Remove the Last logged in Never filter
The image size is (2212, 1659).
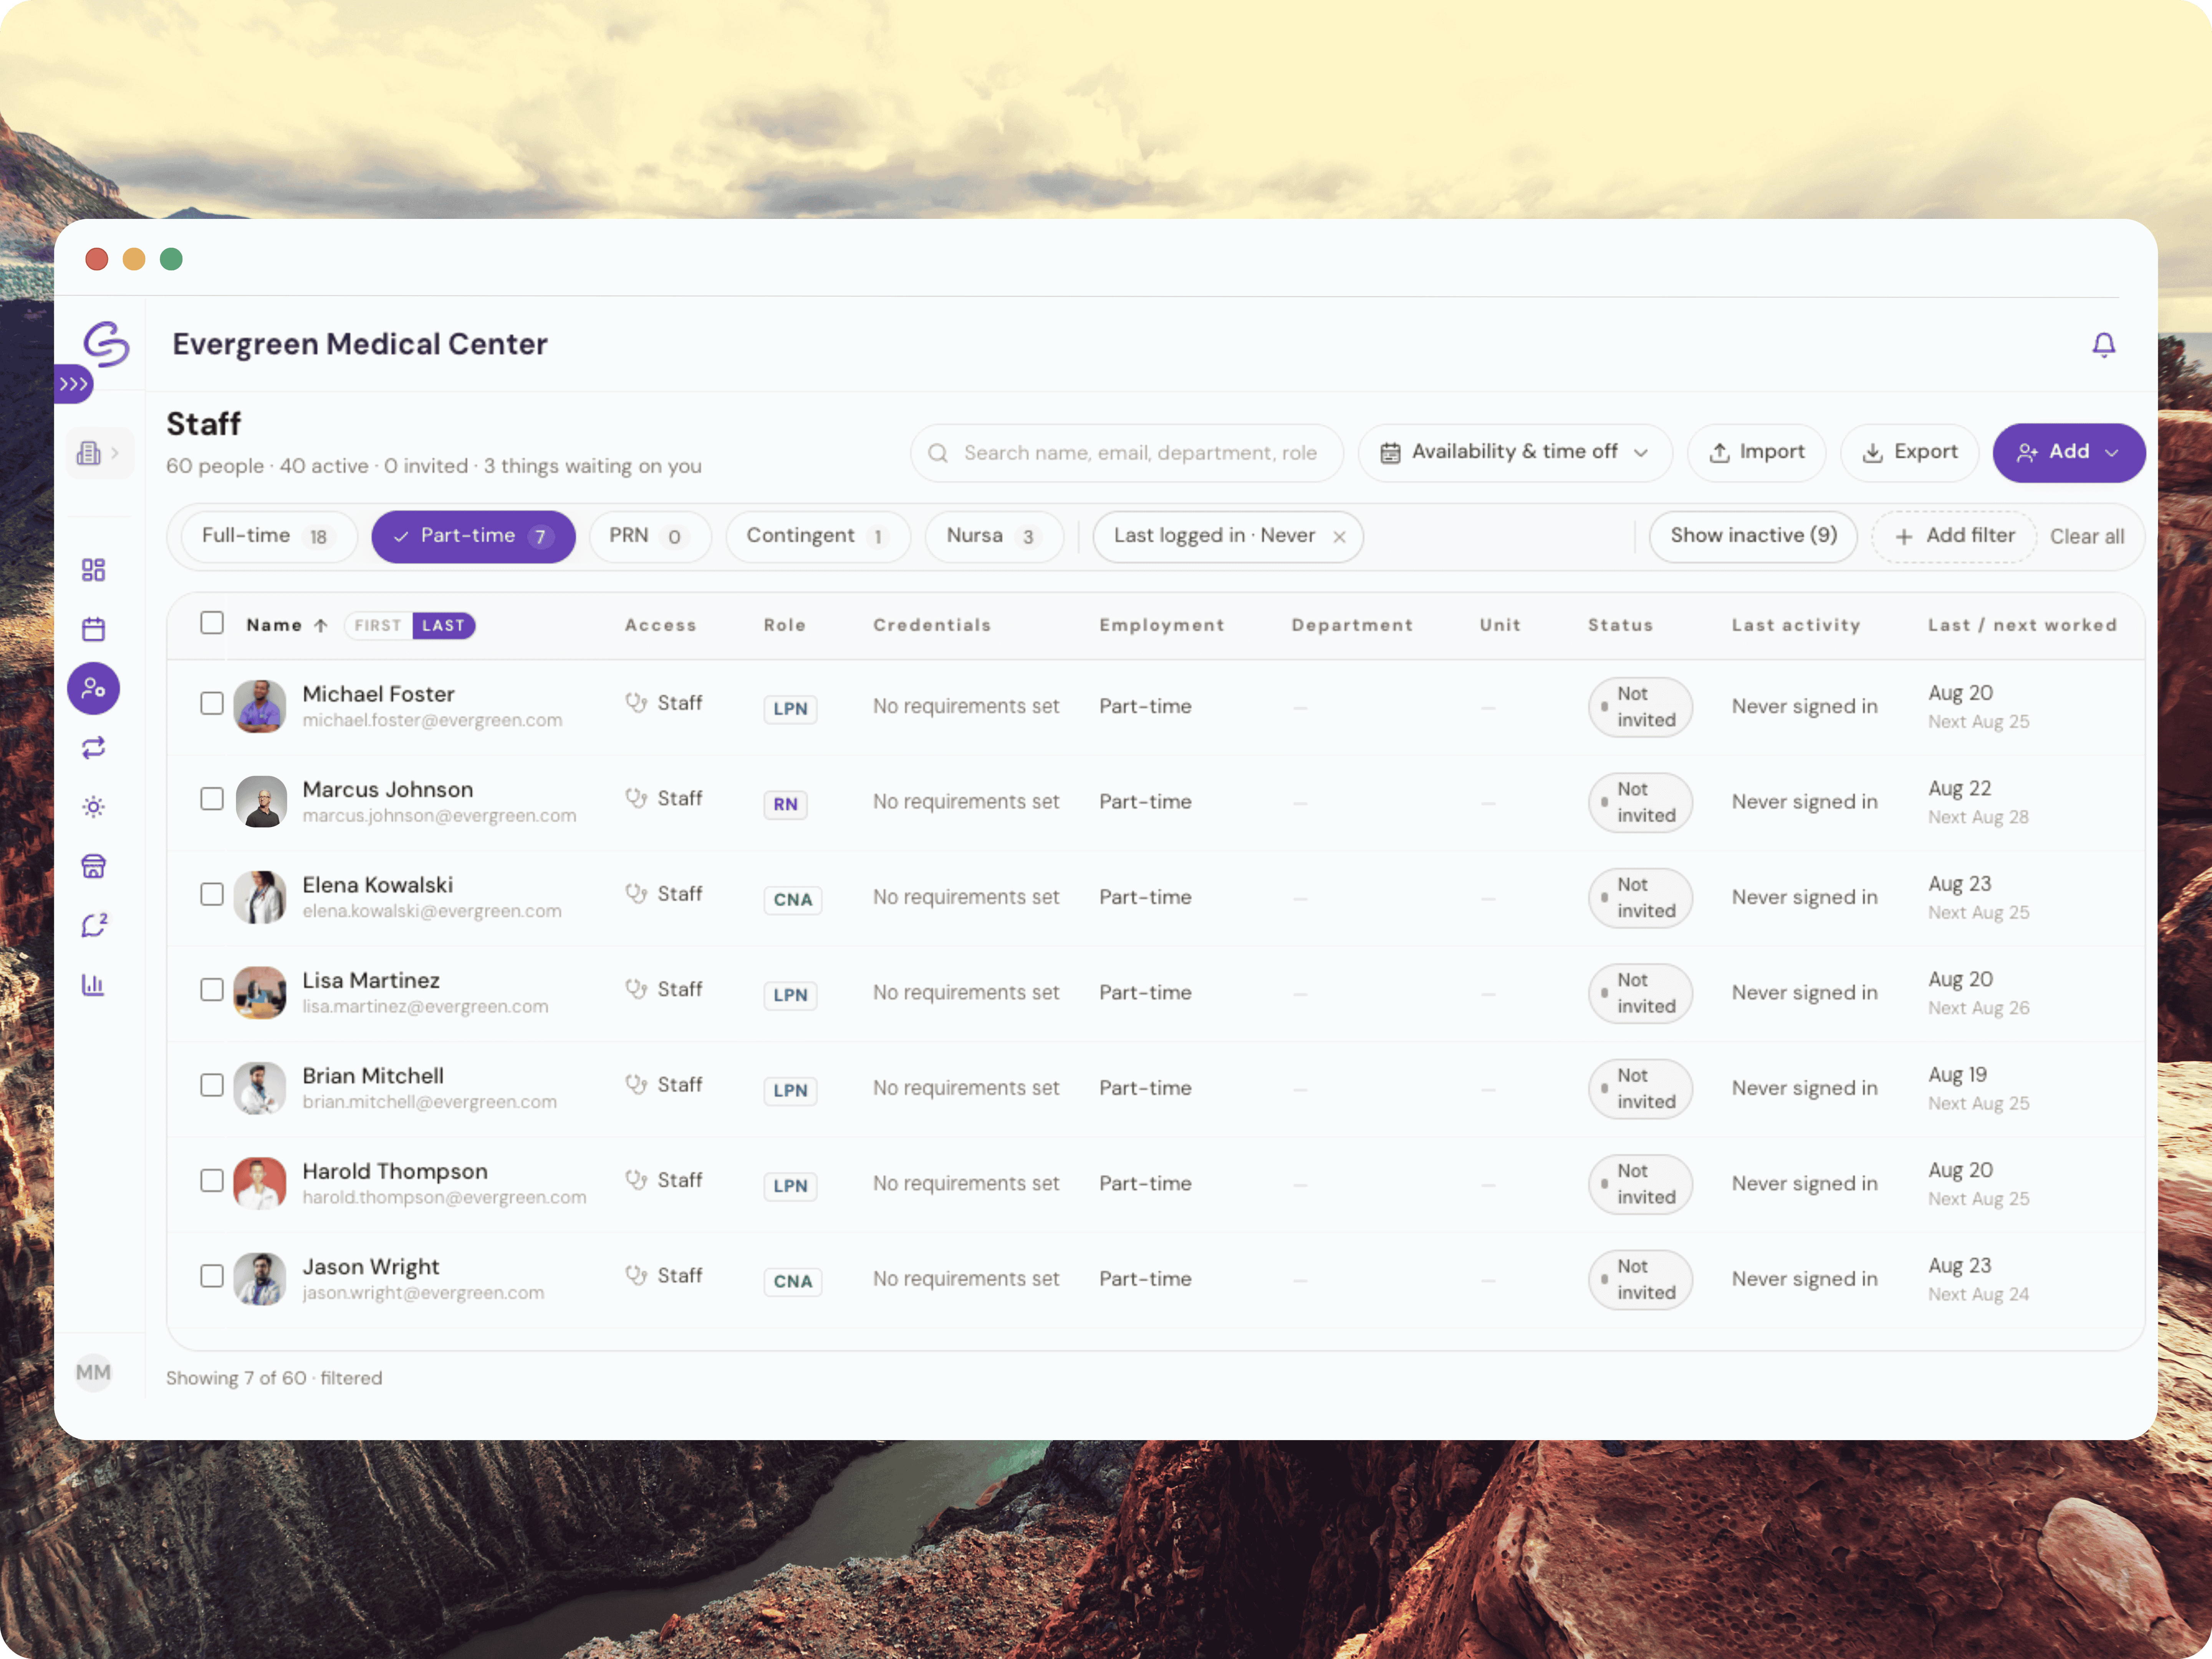(x=1339, y=537)
